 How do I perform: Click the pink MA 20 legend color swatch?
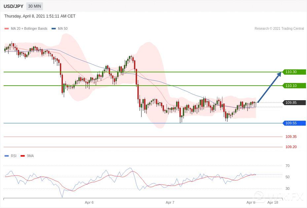pos(7,29)
